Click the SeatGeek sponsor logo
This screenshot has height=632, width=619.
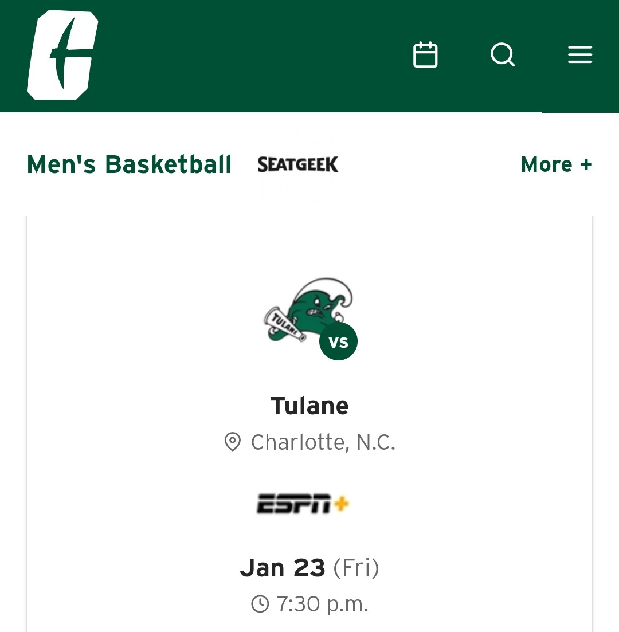point(298,164)
